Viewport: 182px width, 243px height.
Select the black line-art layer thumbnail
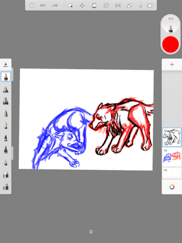172,137
